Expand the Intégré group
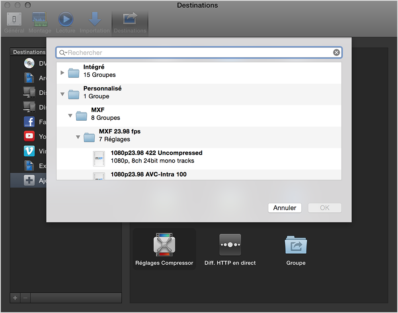This screenshot has height=313, width=398. pyautogui.click(x=62, y=72)
